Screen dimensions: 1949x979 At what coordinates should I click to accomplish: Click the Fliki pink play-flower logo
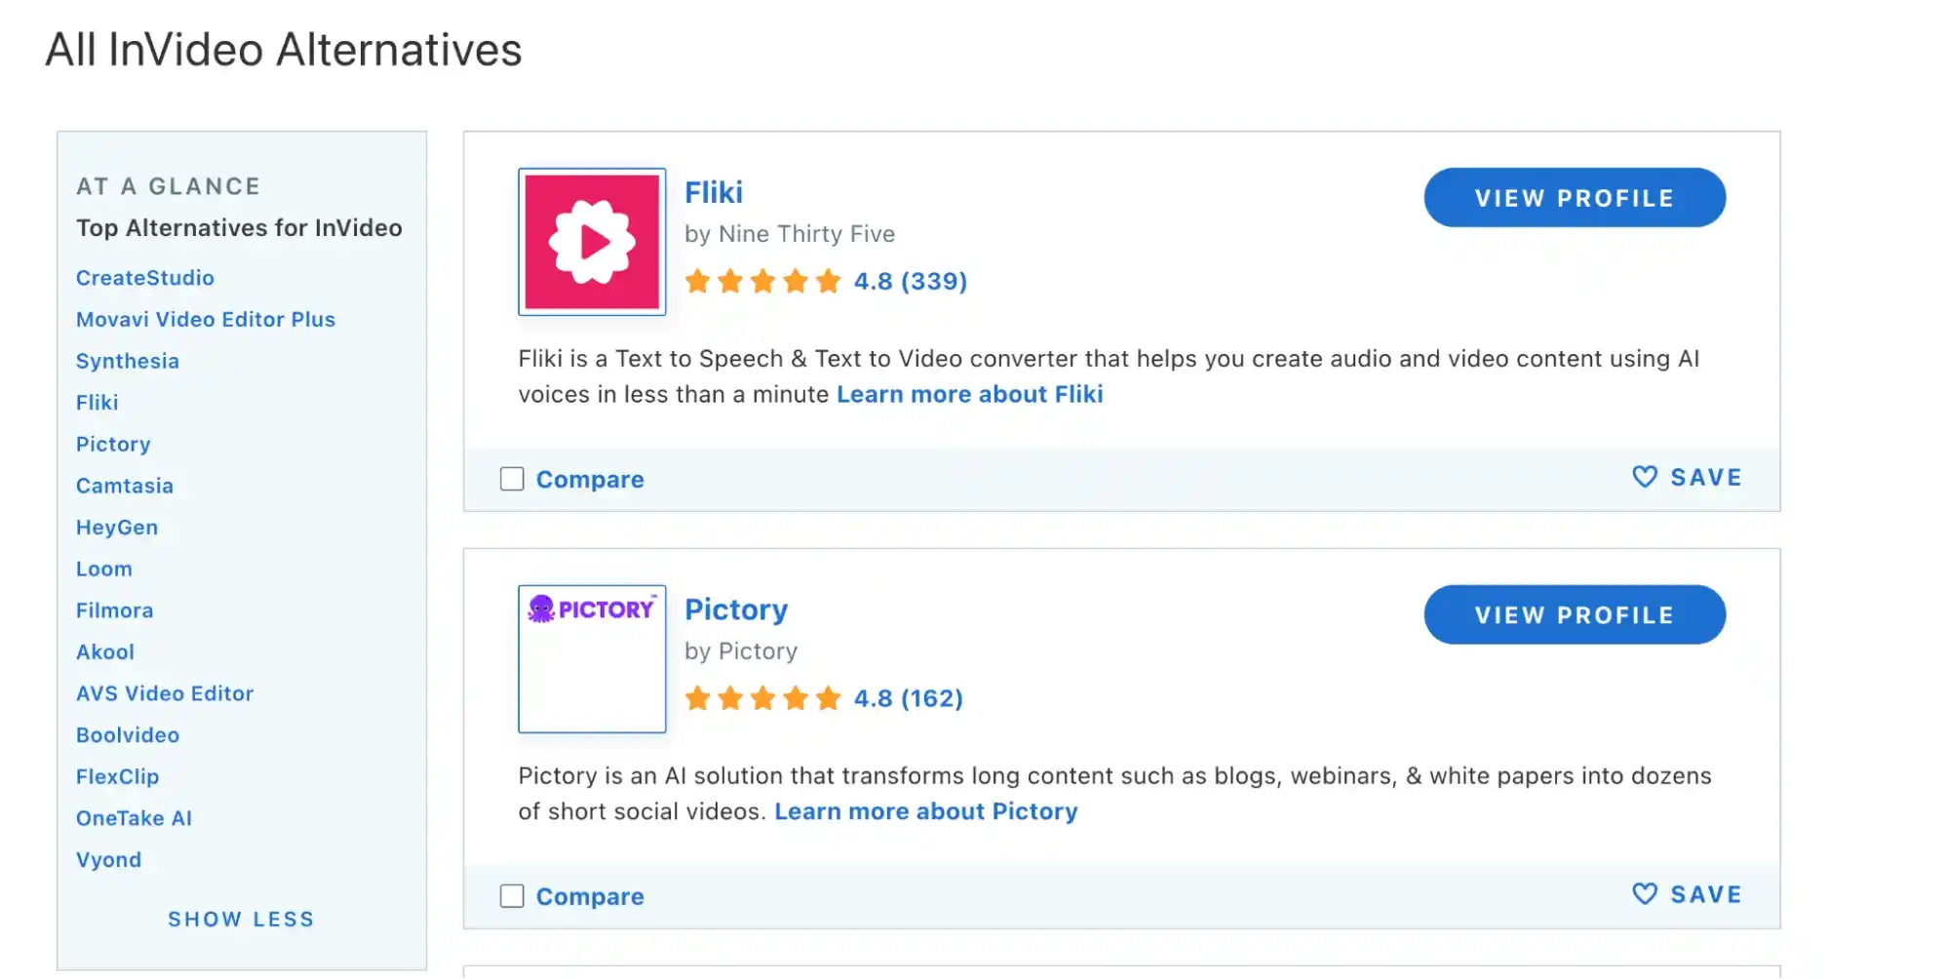click(x=591, y=242)
